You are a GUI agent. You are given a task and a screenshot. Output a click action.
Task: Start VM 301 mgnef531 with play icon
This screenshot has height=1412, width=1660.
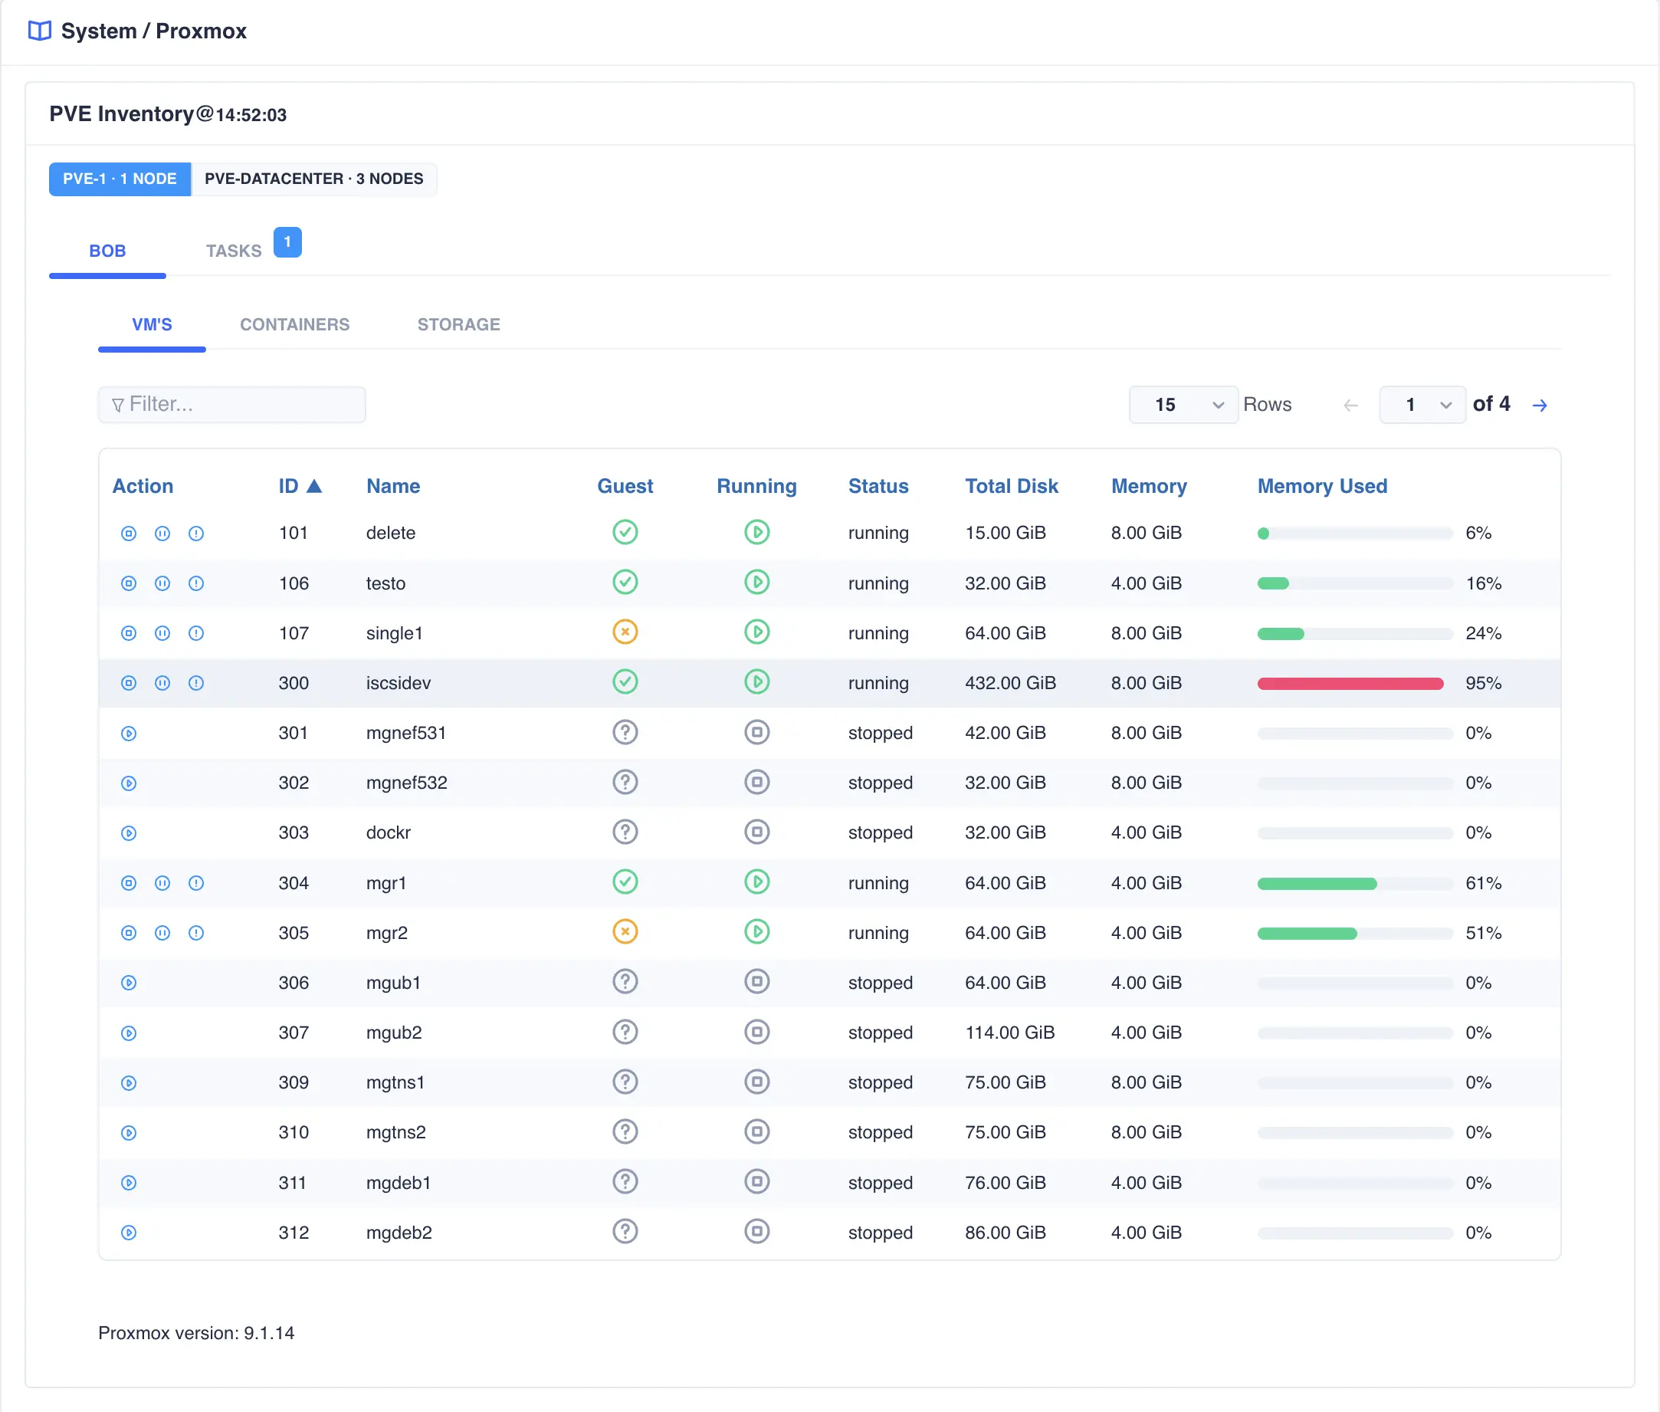pos(128,734)
